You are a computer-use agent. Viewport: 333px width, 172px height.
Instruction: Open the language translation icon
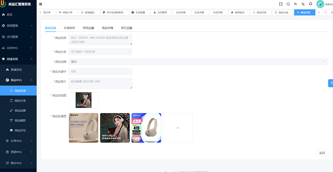303,4
